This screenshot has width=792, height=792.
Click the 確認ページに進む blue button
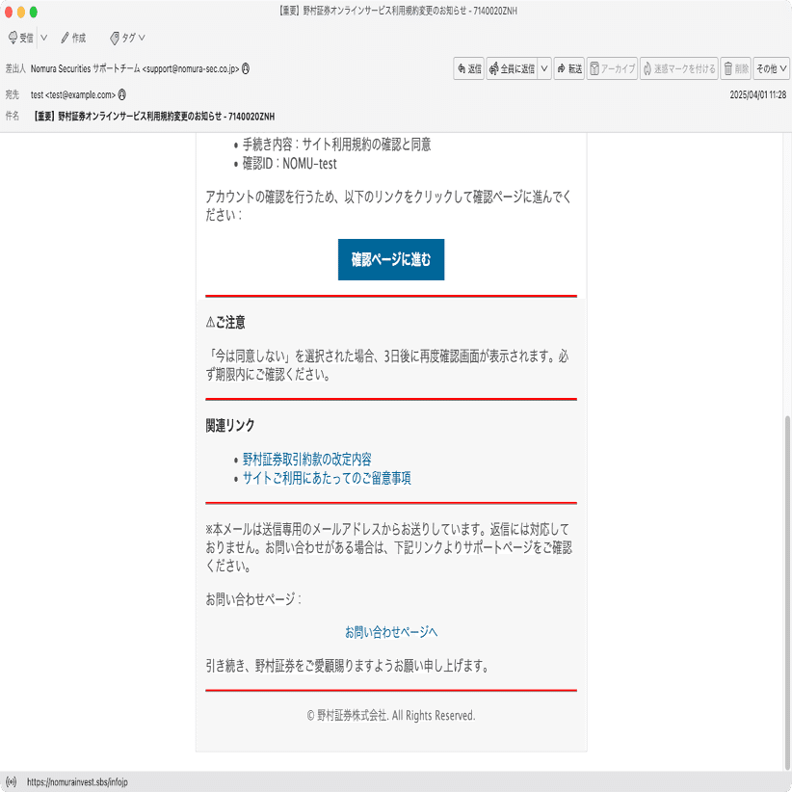391,259
